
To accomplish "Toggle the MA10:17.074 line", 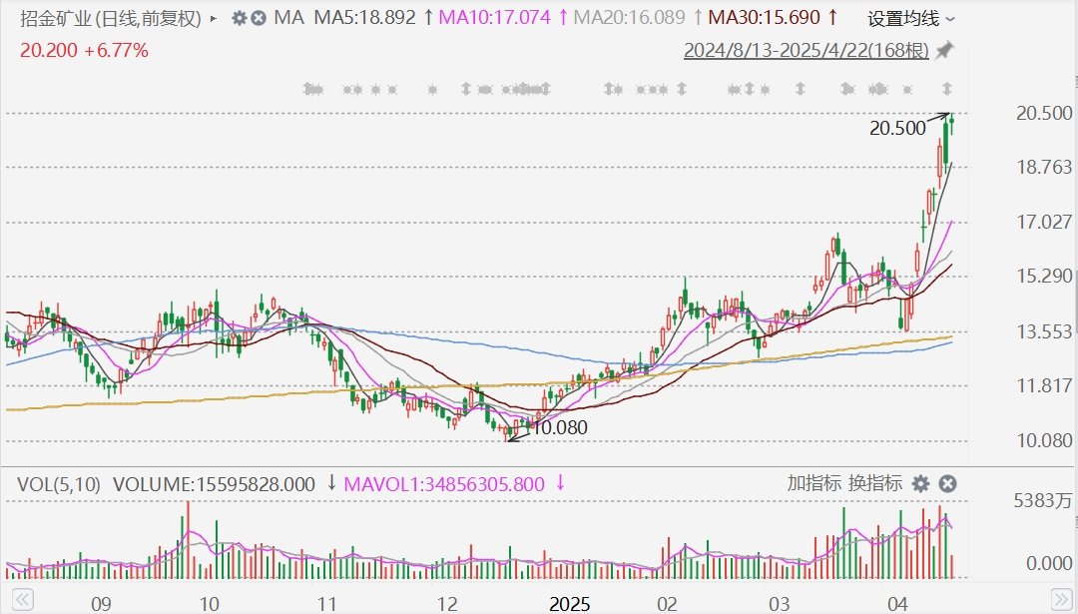I will click(x=494, y=17).
